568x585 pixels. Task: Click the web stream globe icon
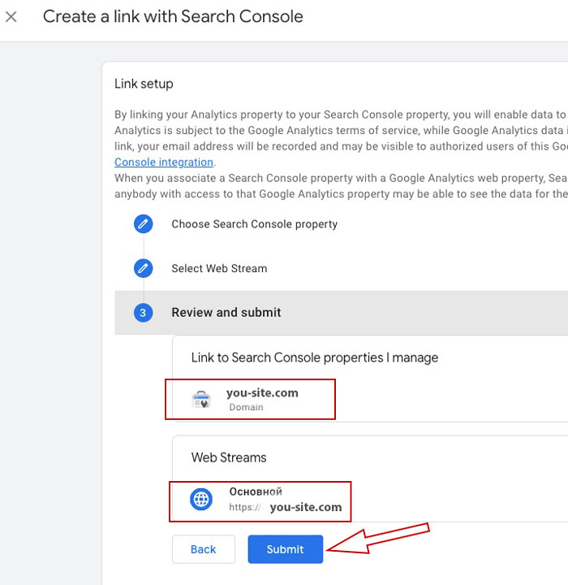pyautogui.click(x=201, y=499)
